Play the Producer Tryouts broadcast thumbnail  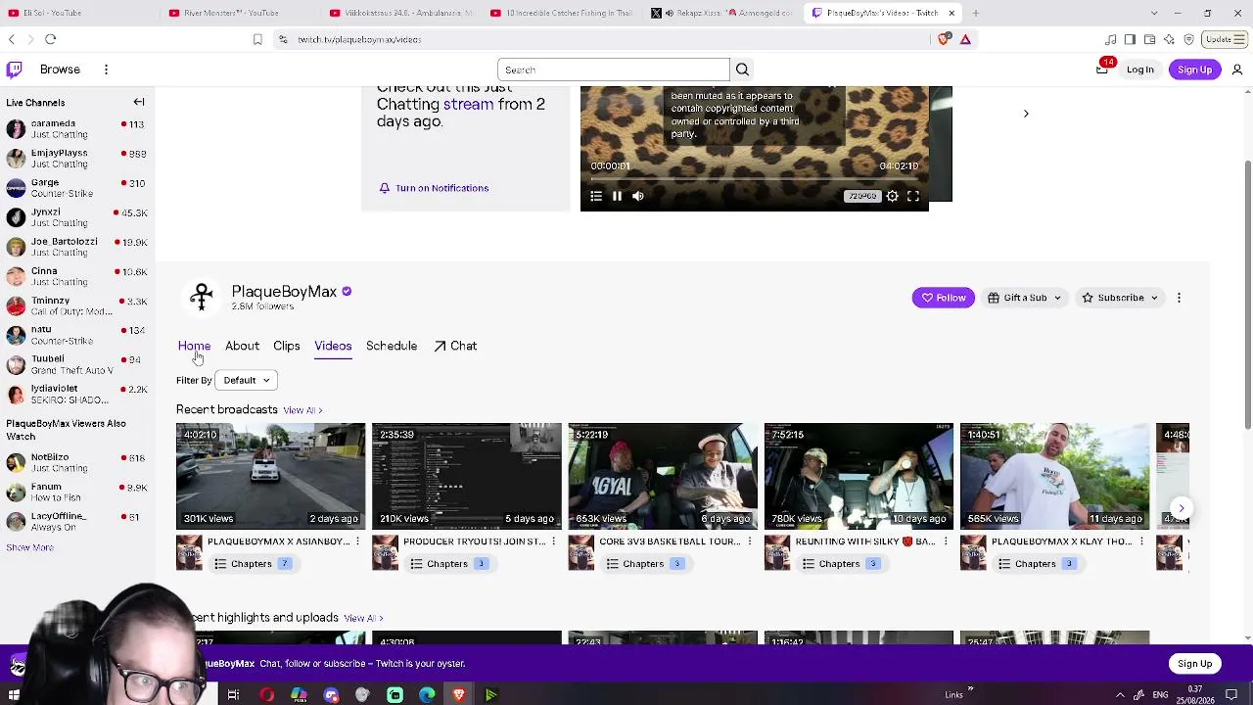pyautogui.click(x=466, y=476)
